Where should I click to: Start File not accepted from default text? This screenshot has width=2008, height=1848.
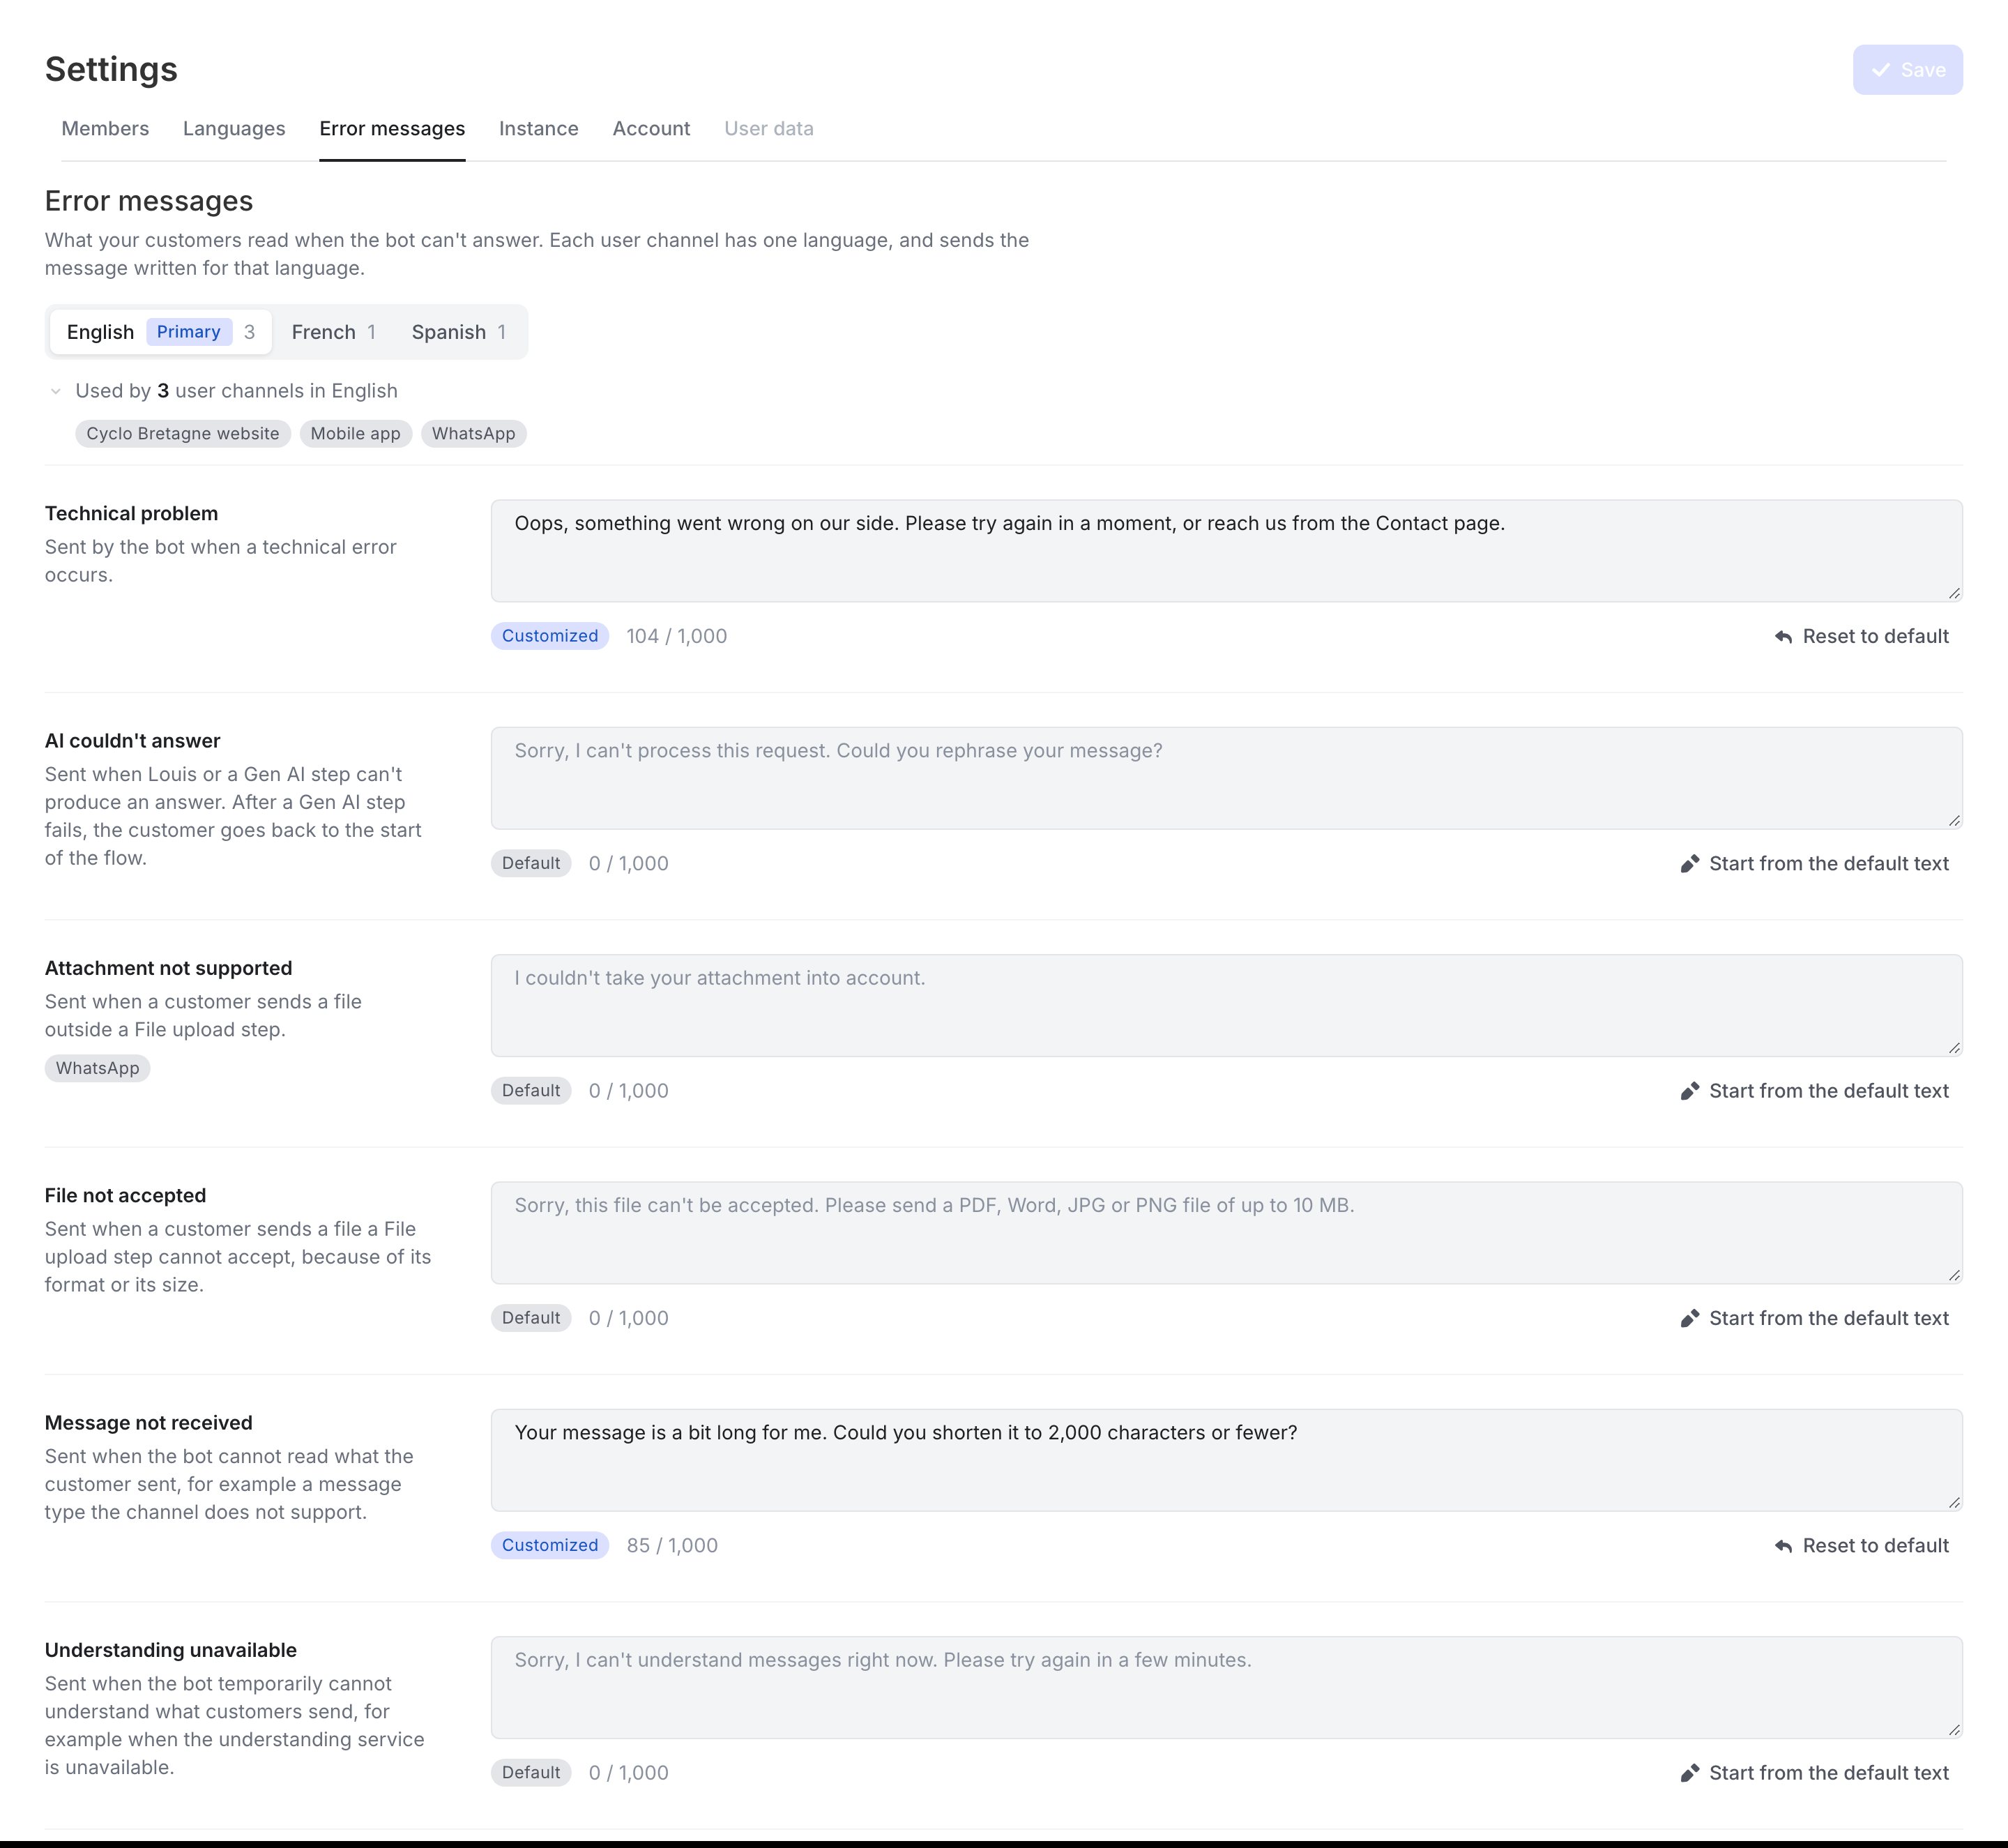(1815, 1319)
